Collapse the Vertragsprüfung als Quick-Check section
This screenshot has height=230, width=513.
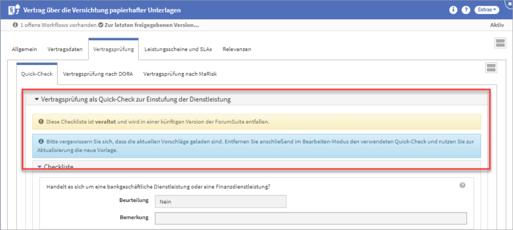click(x=37, y=100)
